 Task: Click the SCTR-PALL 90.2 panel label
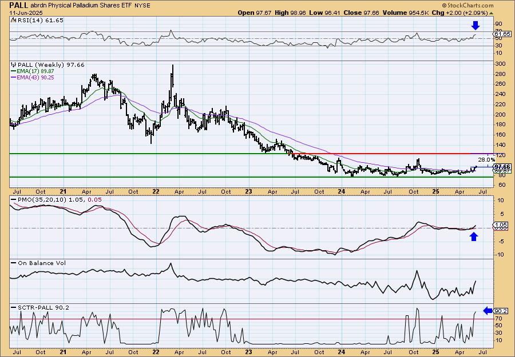(x=43, y=307)
